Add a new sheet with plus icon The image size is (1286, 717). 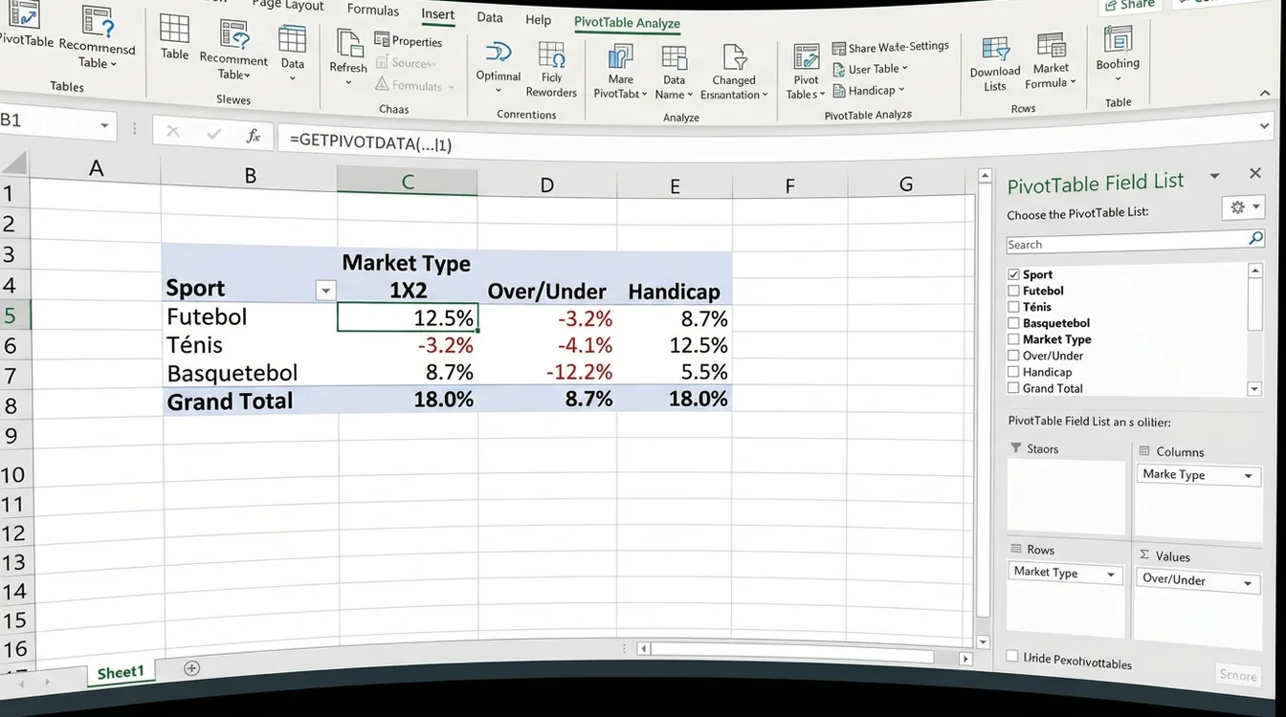point(191,668)
